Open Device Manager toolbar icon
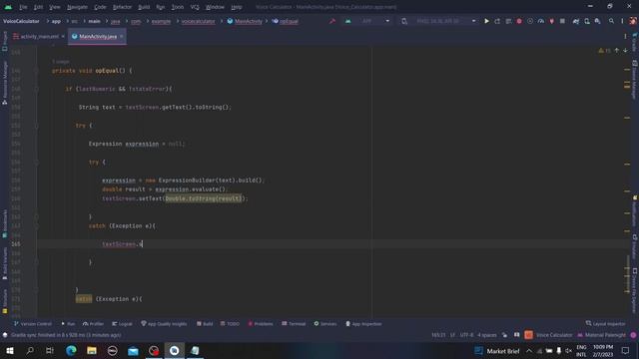 click(587, 21)
